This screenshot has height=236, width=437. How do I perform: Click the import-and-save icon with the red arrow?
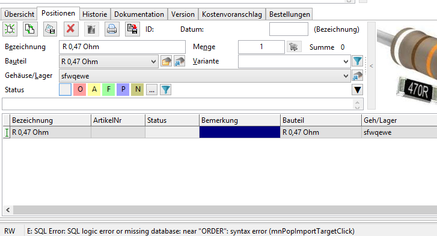132,29
